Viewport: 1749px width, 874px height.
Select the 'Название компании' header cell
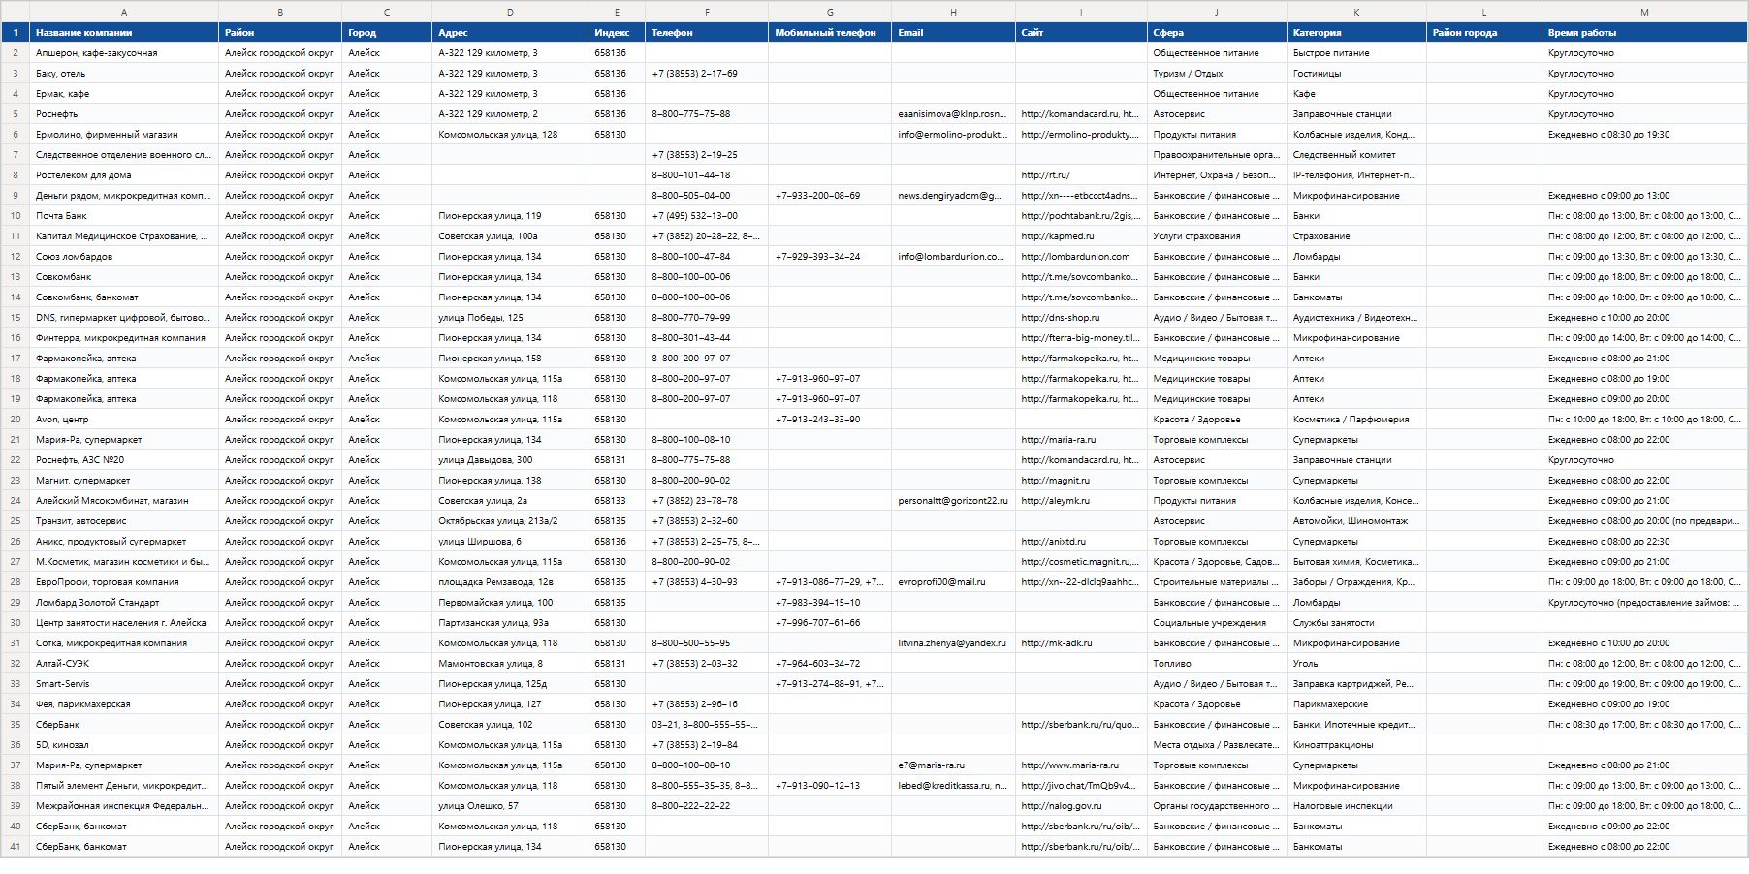[x=124, y=32]
